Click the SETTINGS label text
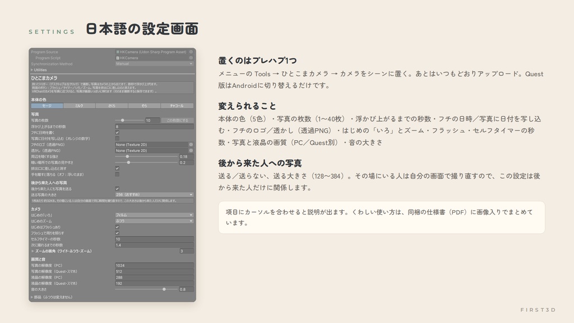 [52, 32]
